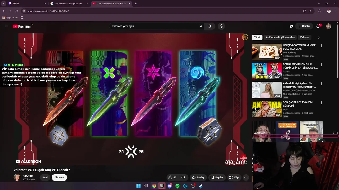Open the AaKreon channel name link
Screen dimensions: 339x190
pyautogui.click(x=28, y=176)
